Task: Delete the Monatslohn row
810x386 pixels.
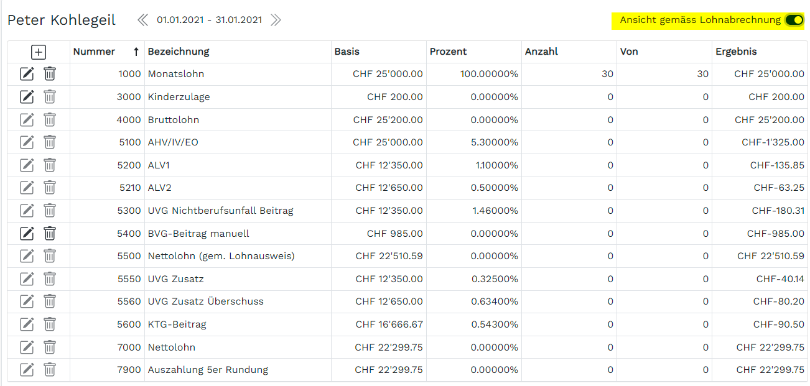Action: pyautogui.click(x=50, y=74)
